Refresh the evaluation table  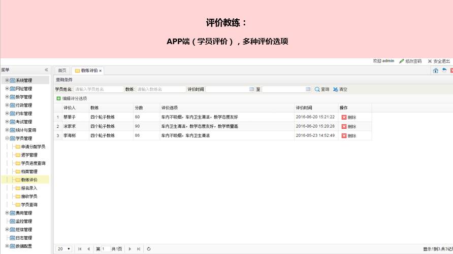tap(148, 249)
